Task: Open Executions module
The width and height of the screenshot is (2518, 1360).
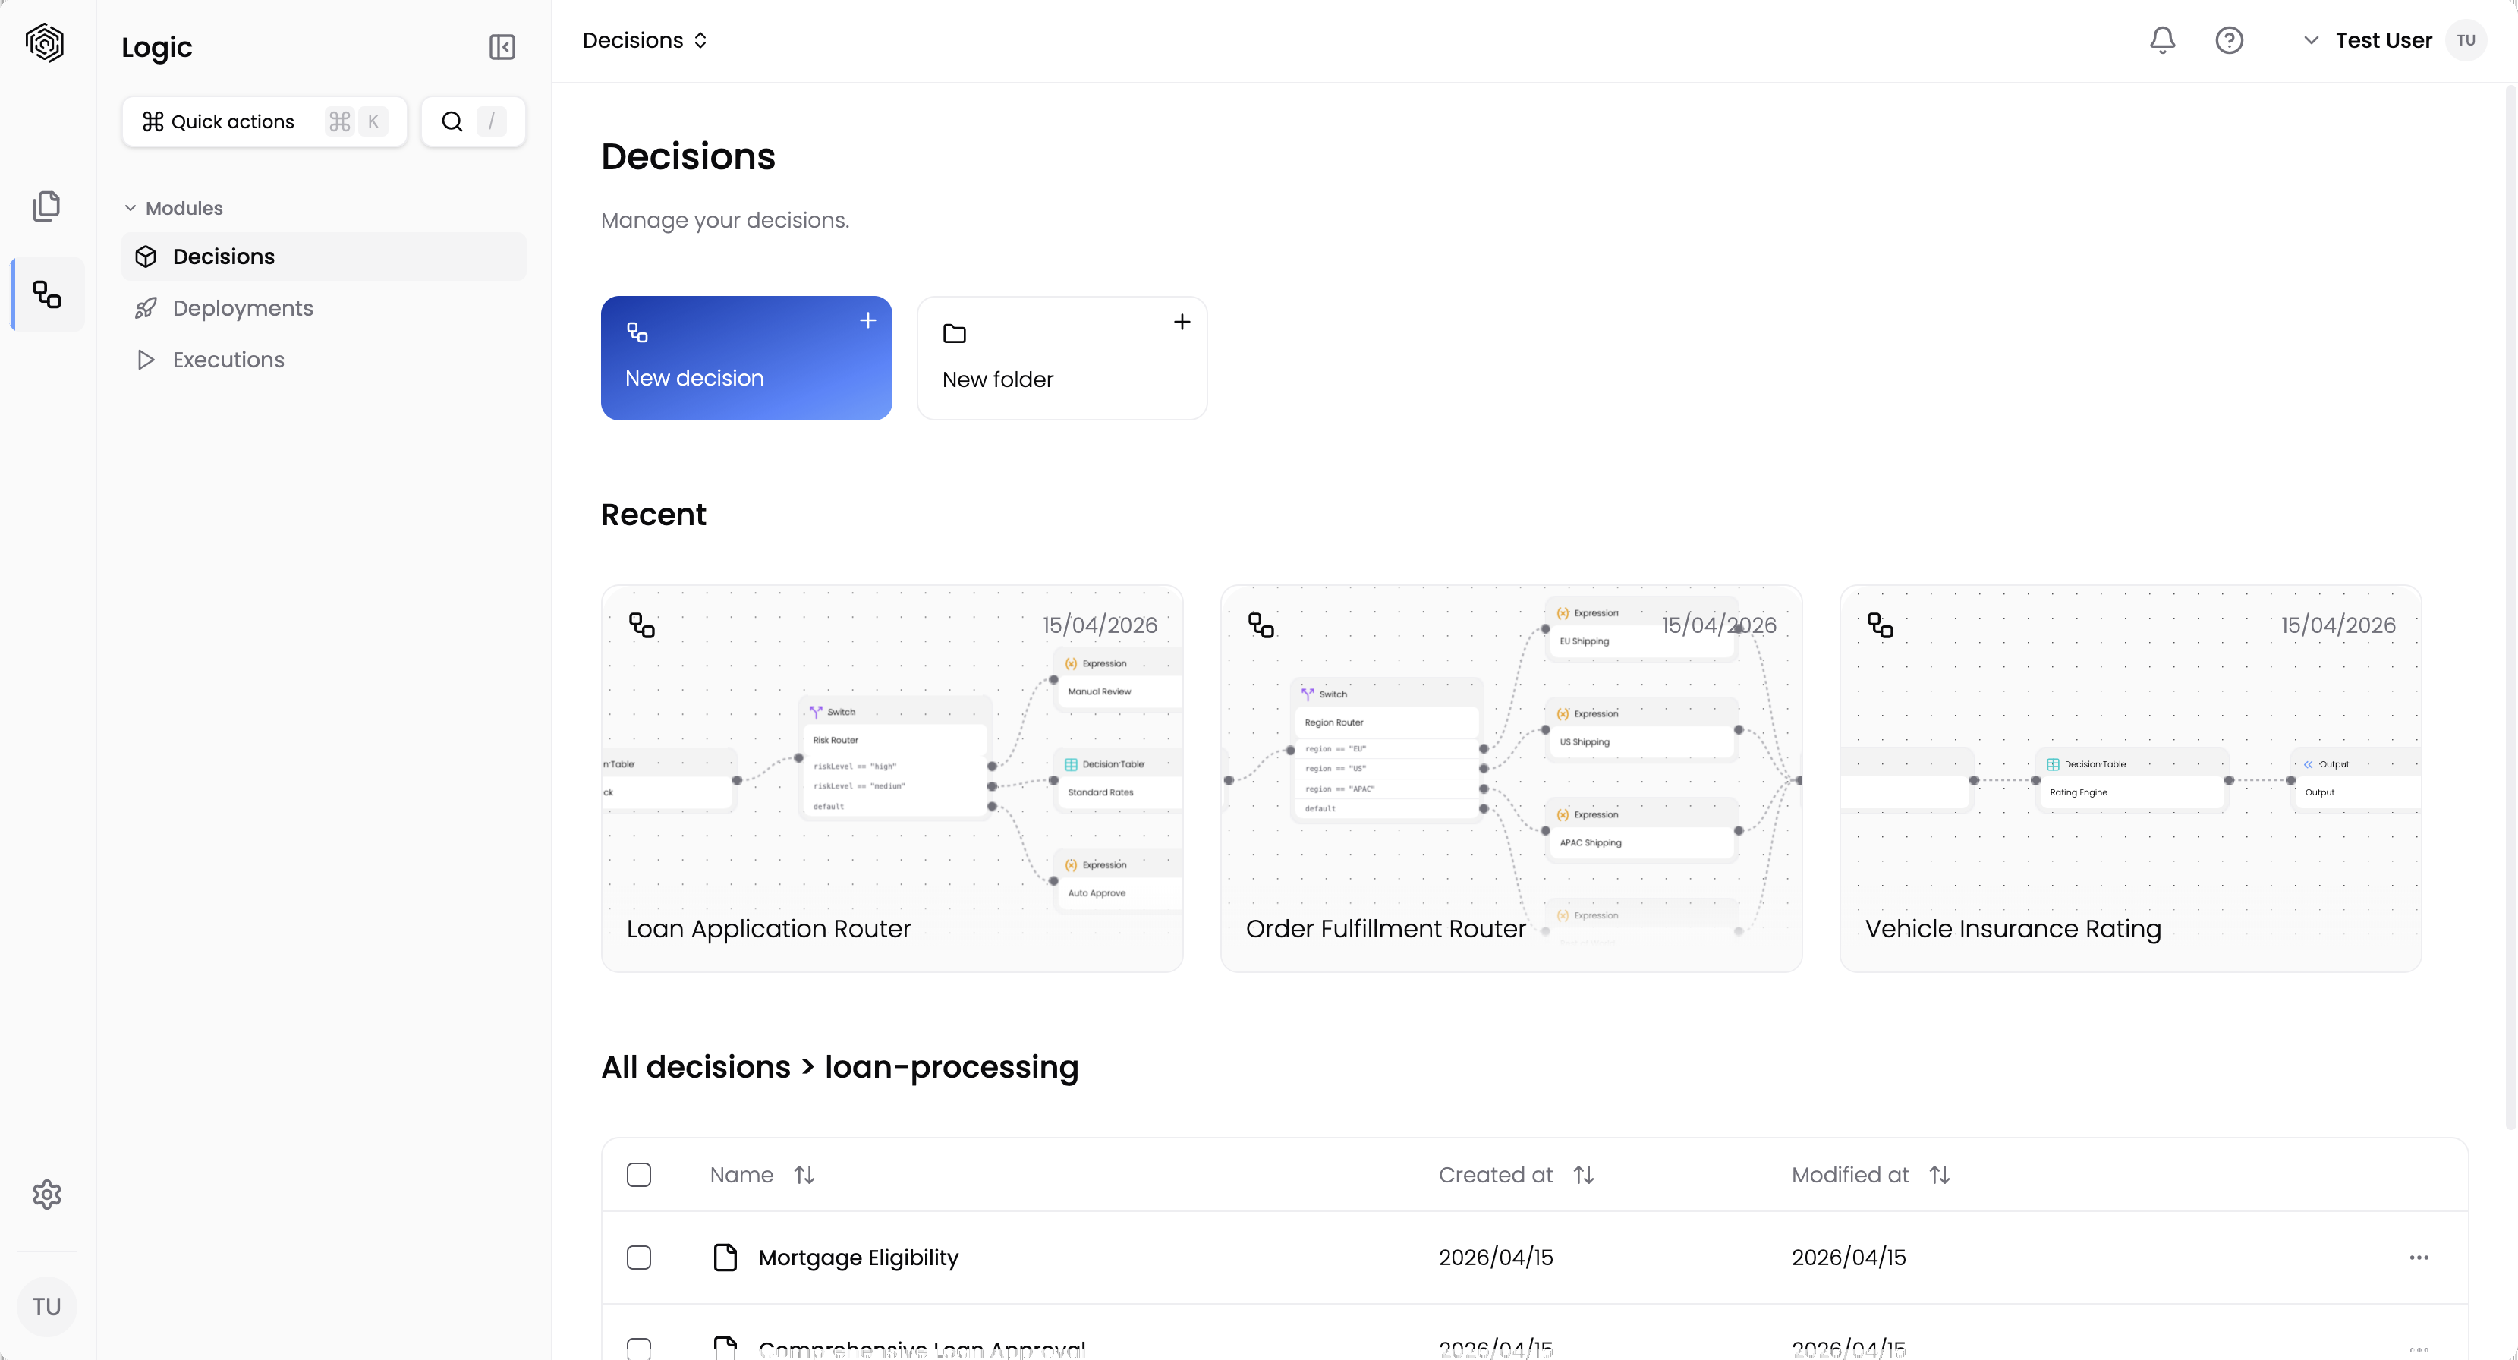Action: [228, 360]
